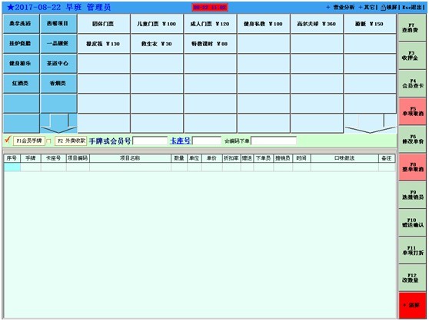
Task: Page down the category list with blue arrow
Action: click(58, 124)
